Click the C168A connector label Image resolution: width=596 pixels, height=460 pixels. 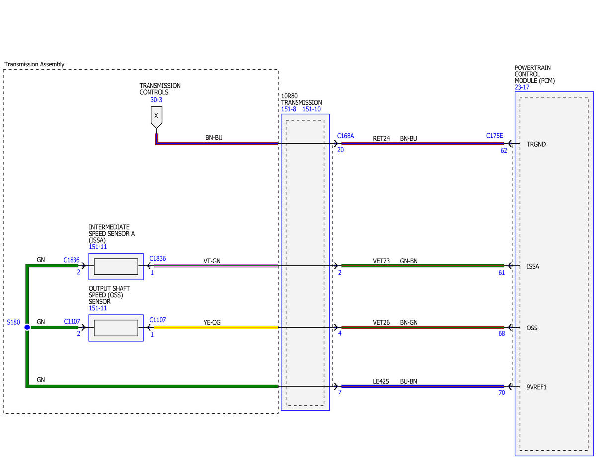pos(345,136)
